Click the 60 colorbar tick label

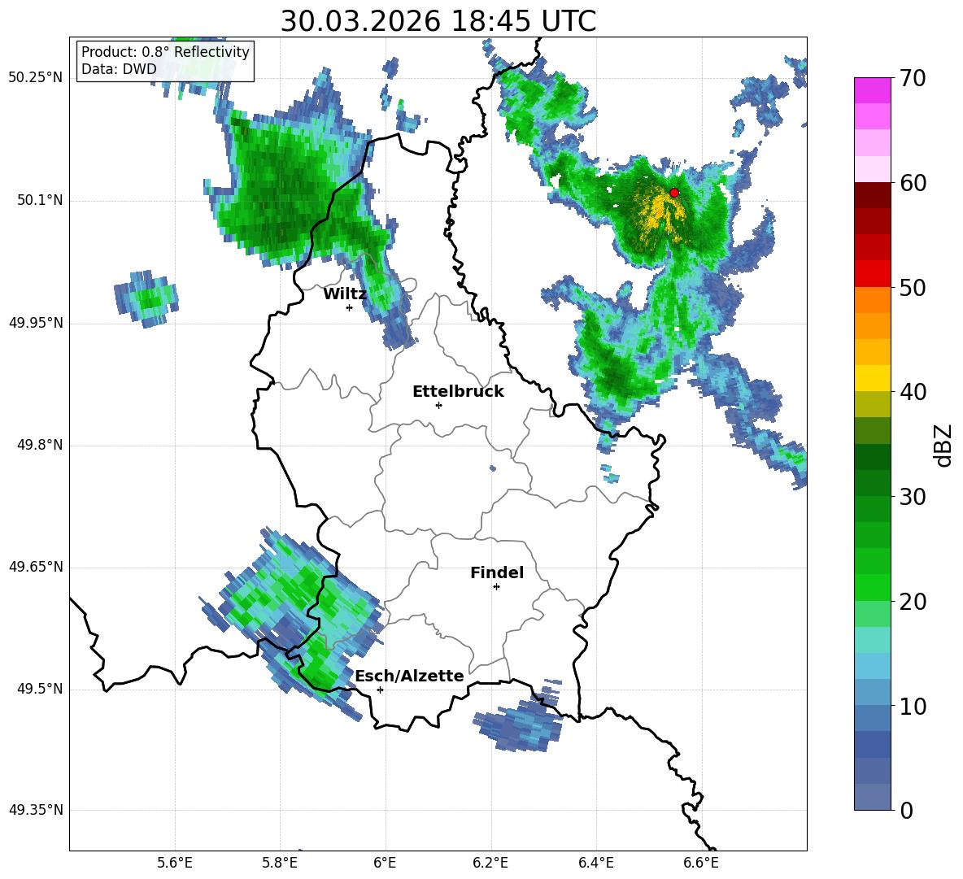click(913, 183)
